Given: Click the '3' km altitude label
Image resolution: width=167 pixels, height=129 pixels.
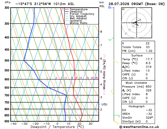Looking at the screenshot, I should click(101, 97).
